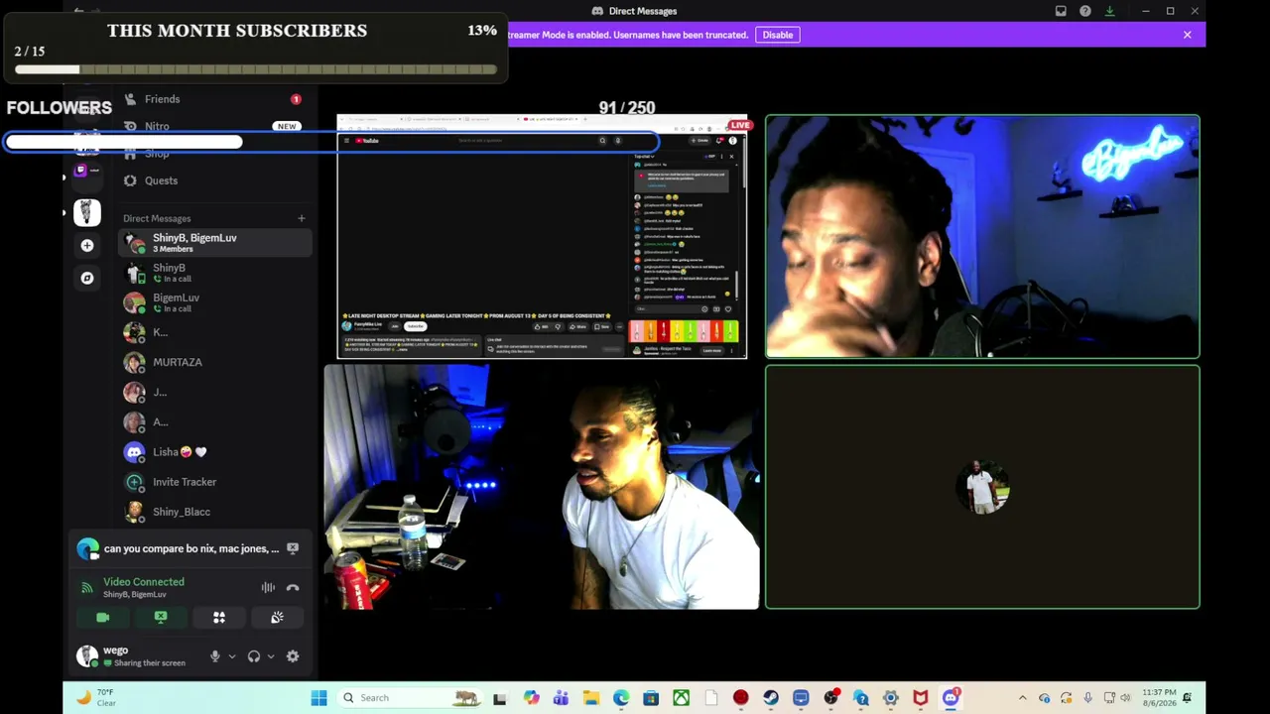Click the green download update icon

pyautogui.click(x=1109, y=11)
